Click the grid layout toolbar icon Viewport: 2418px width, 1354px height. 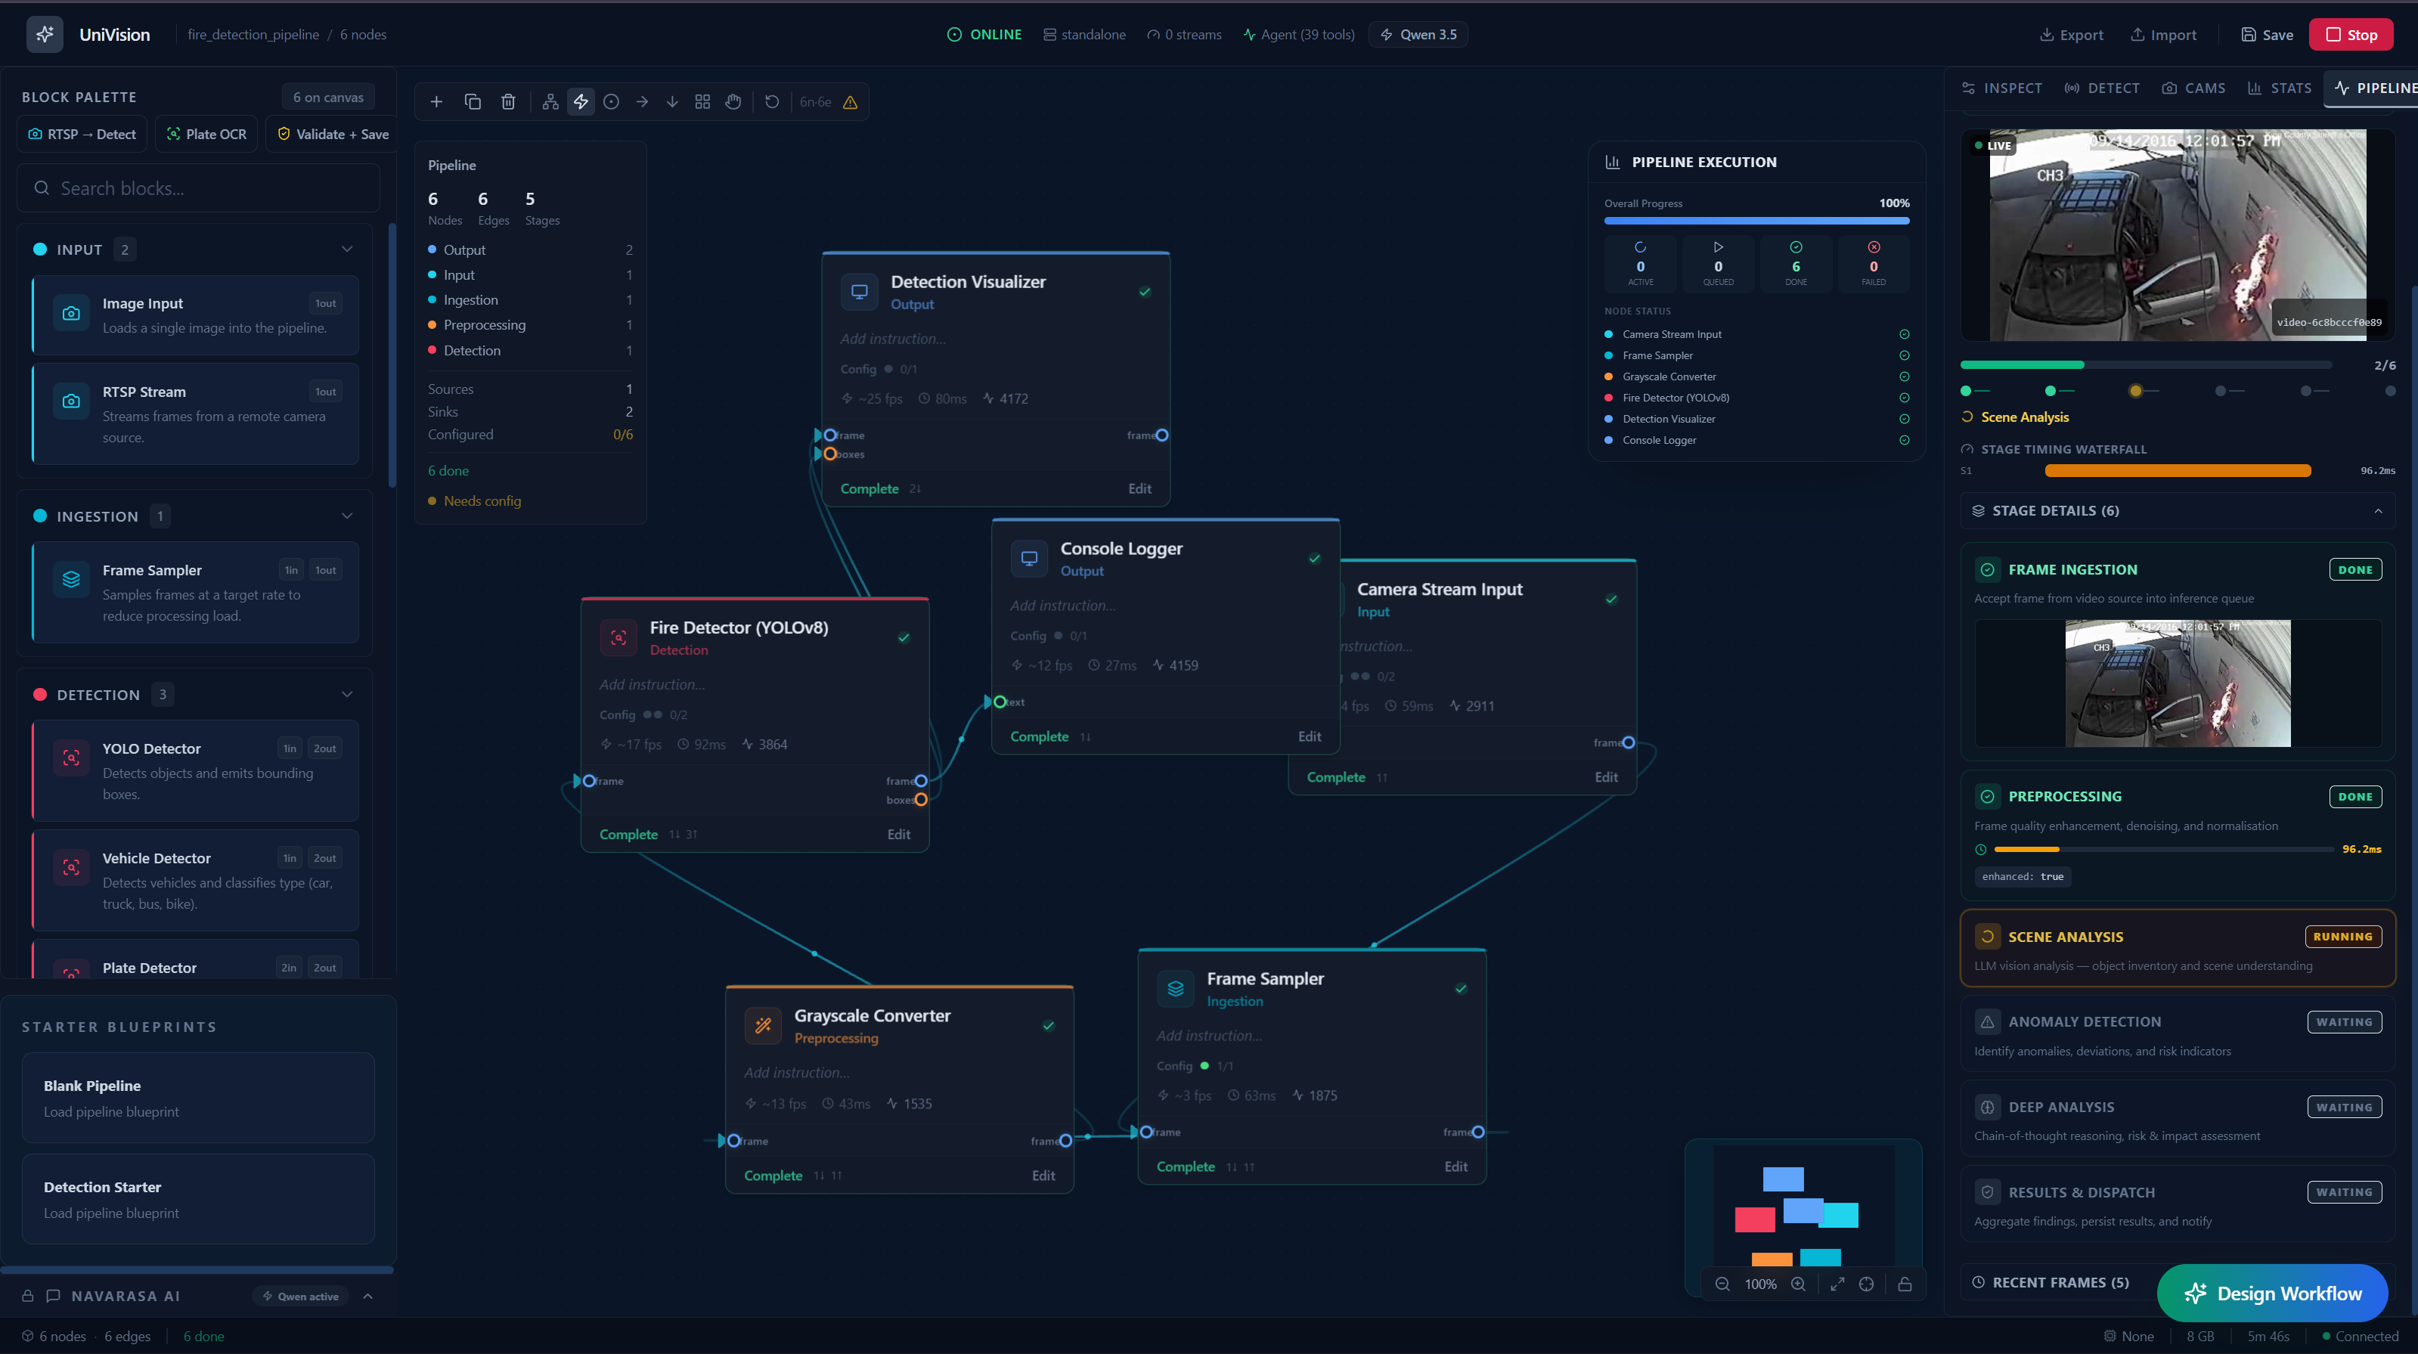click(702, 101)
